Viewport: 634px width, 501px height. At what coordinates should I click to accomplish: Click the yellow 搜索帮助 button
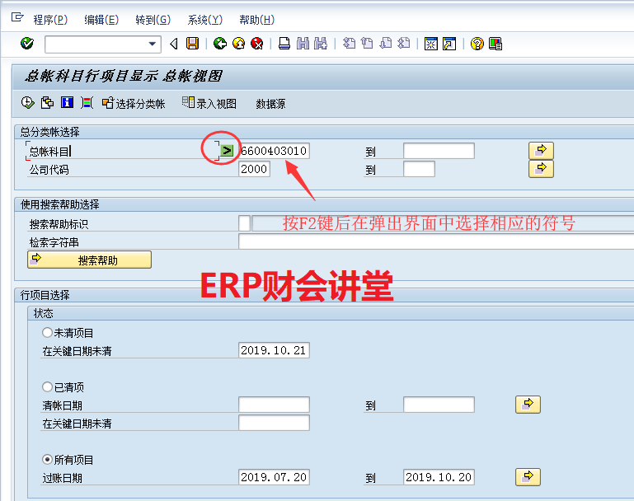click(89, 260)
